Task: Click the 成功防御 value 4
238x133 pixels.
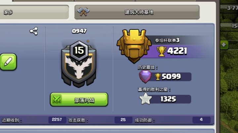Action: pyautogui.click(x=201, y=120)
